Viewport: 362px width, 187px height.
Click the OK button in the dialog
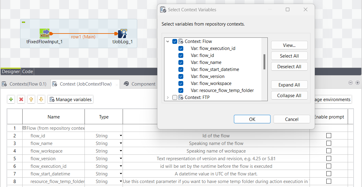[252, 119]
